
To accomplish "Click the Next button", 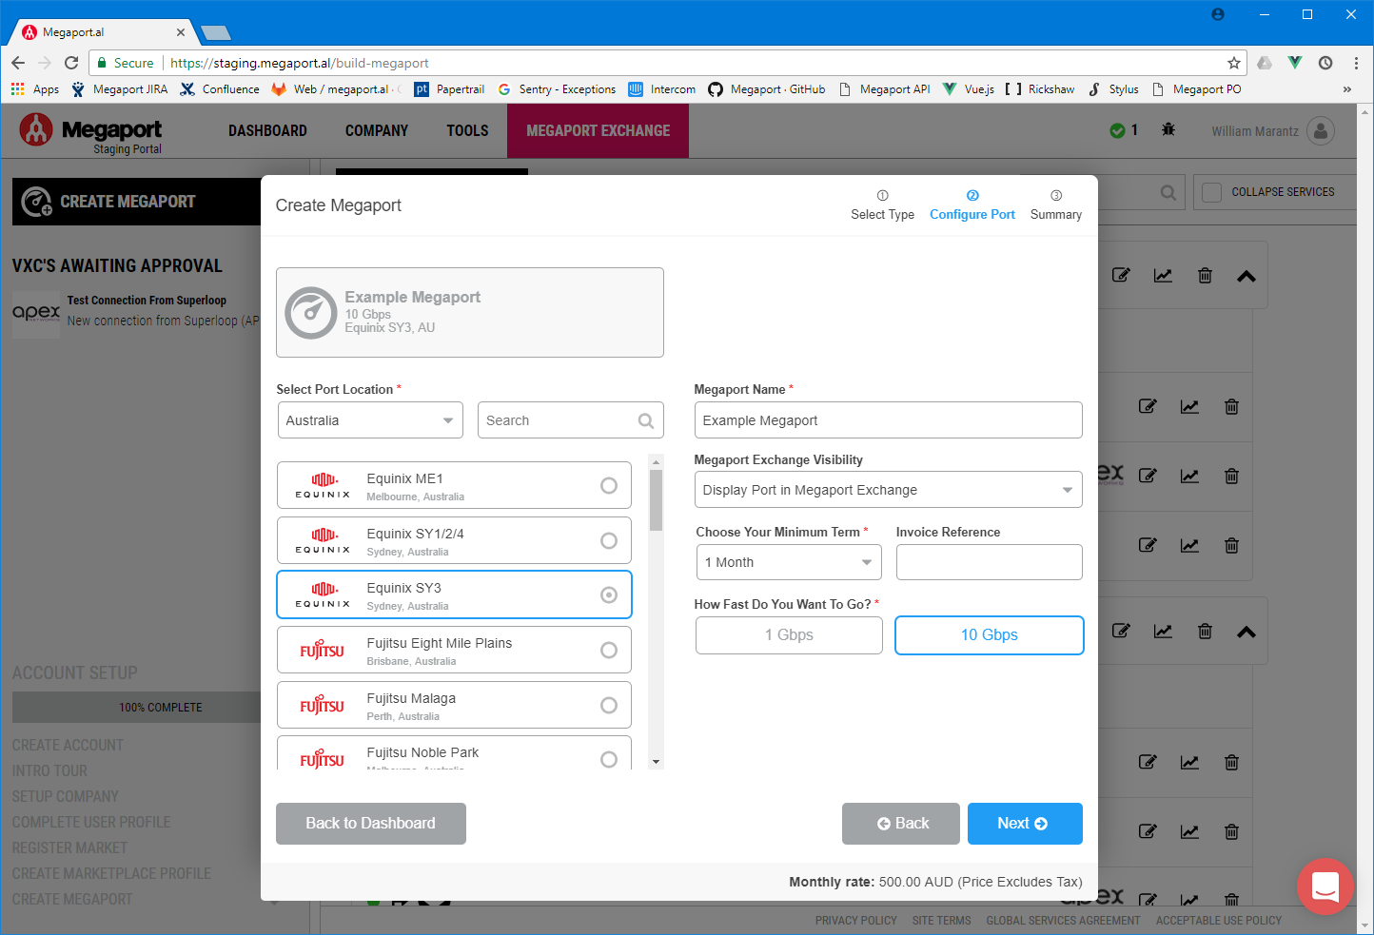I will click(x=1025, y=823).
